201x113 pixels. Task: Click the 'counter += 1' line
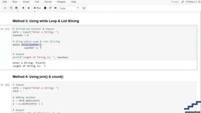33,48
